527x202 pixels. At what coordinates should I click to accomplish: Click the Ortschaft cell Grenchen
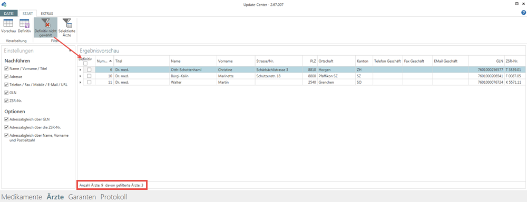(x=336, y=82)
